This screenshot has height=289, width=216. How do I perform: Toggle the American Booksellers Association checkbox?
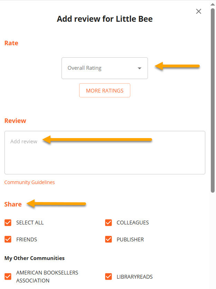(x=8, y=277)
